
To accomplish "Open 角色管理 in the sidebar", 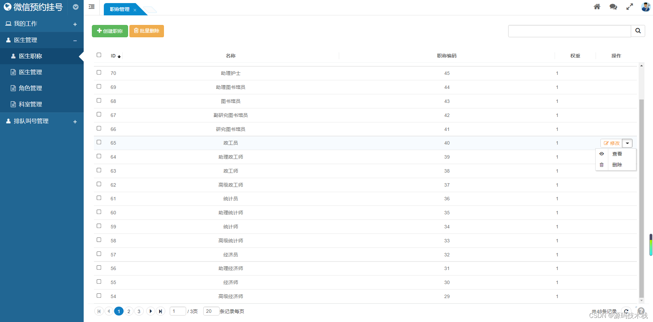I will pos(42,88).
